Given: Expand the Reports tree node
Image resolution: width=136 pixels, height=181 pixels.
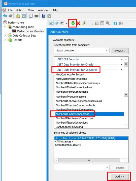Looking at the screenshot, I should coord(5,40).
